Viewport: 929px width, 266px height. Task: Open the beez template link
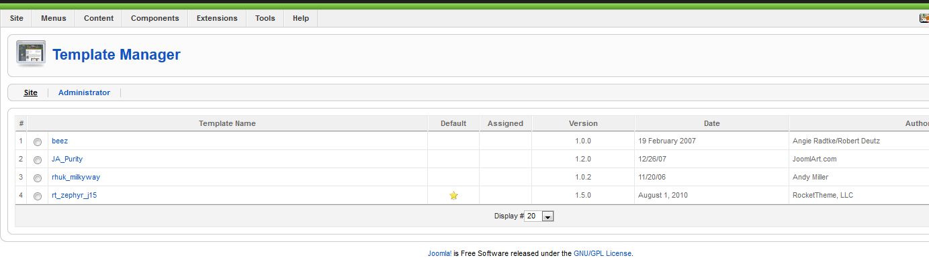pos(60,141)
